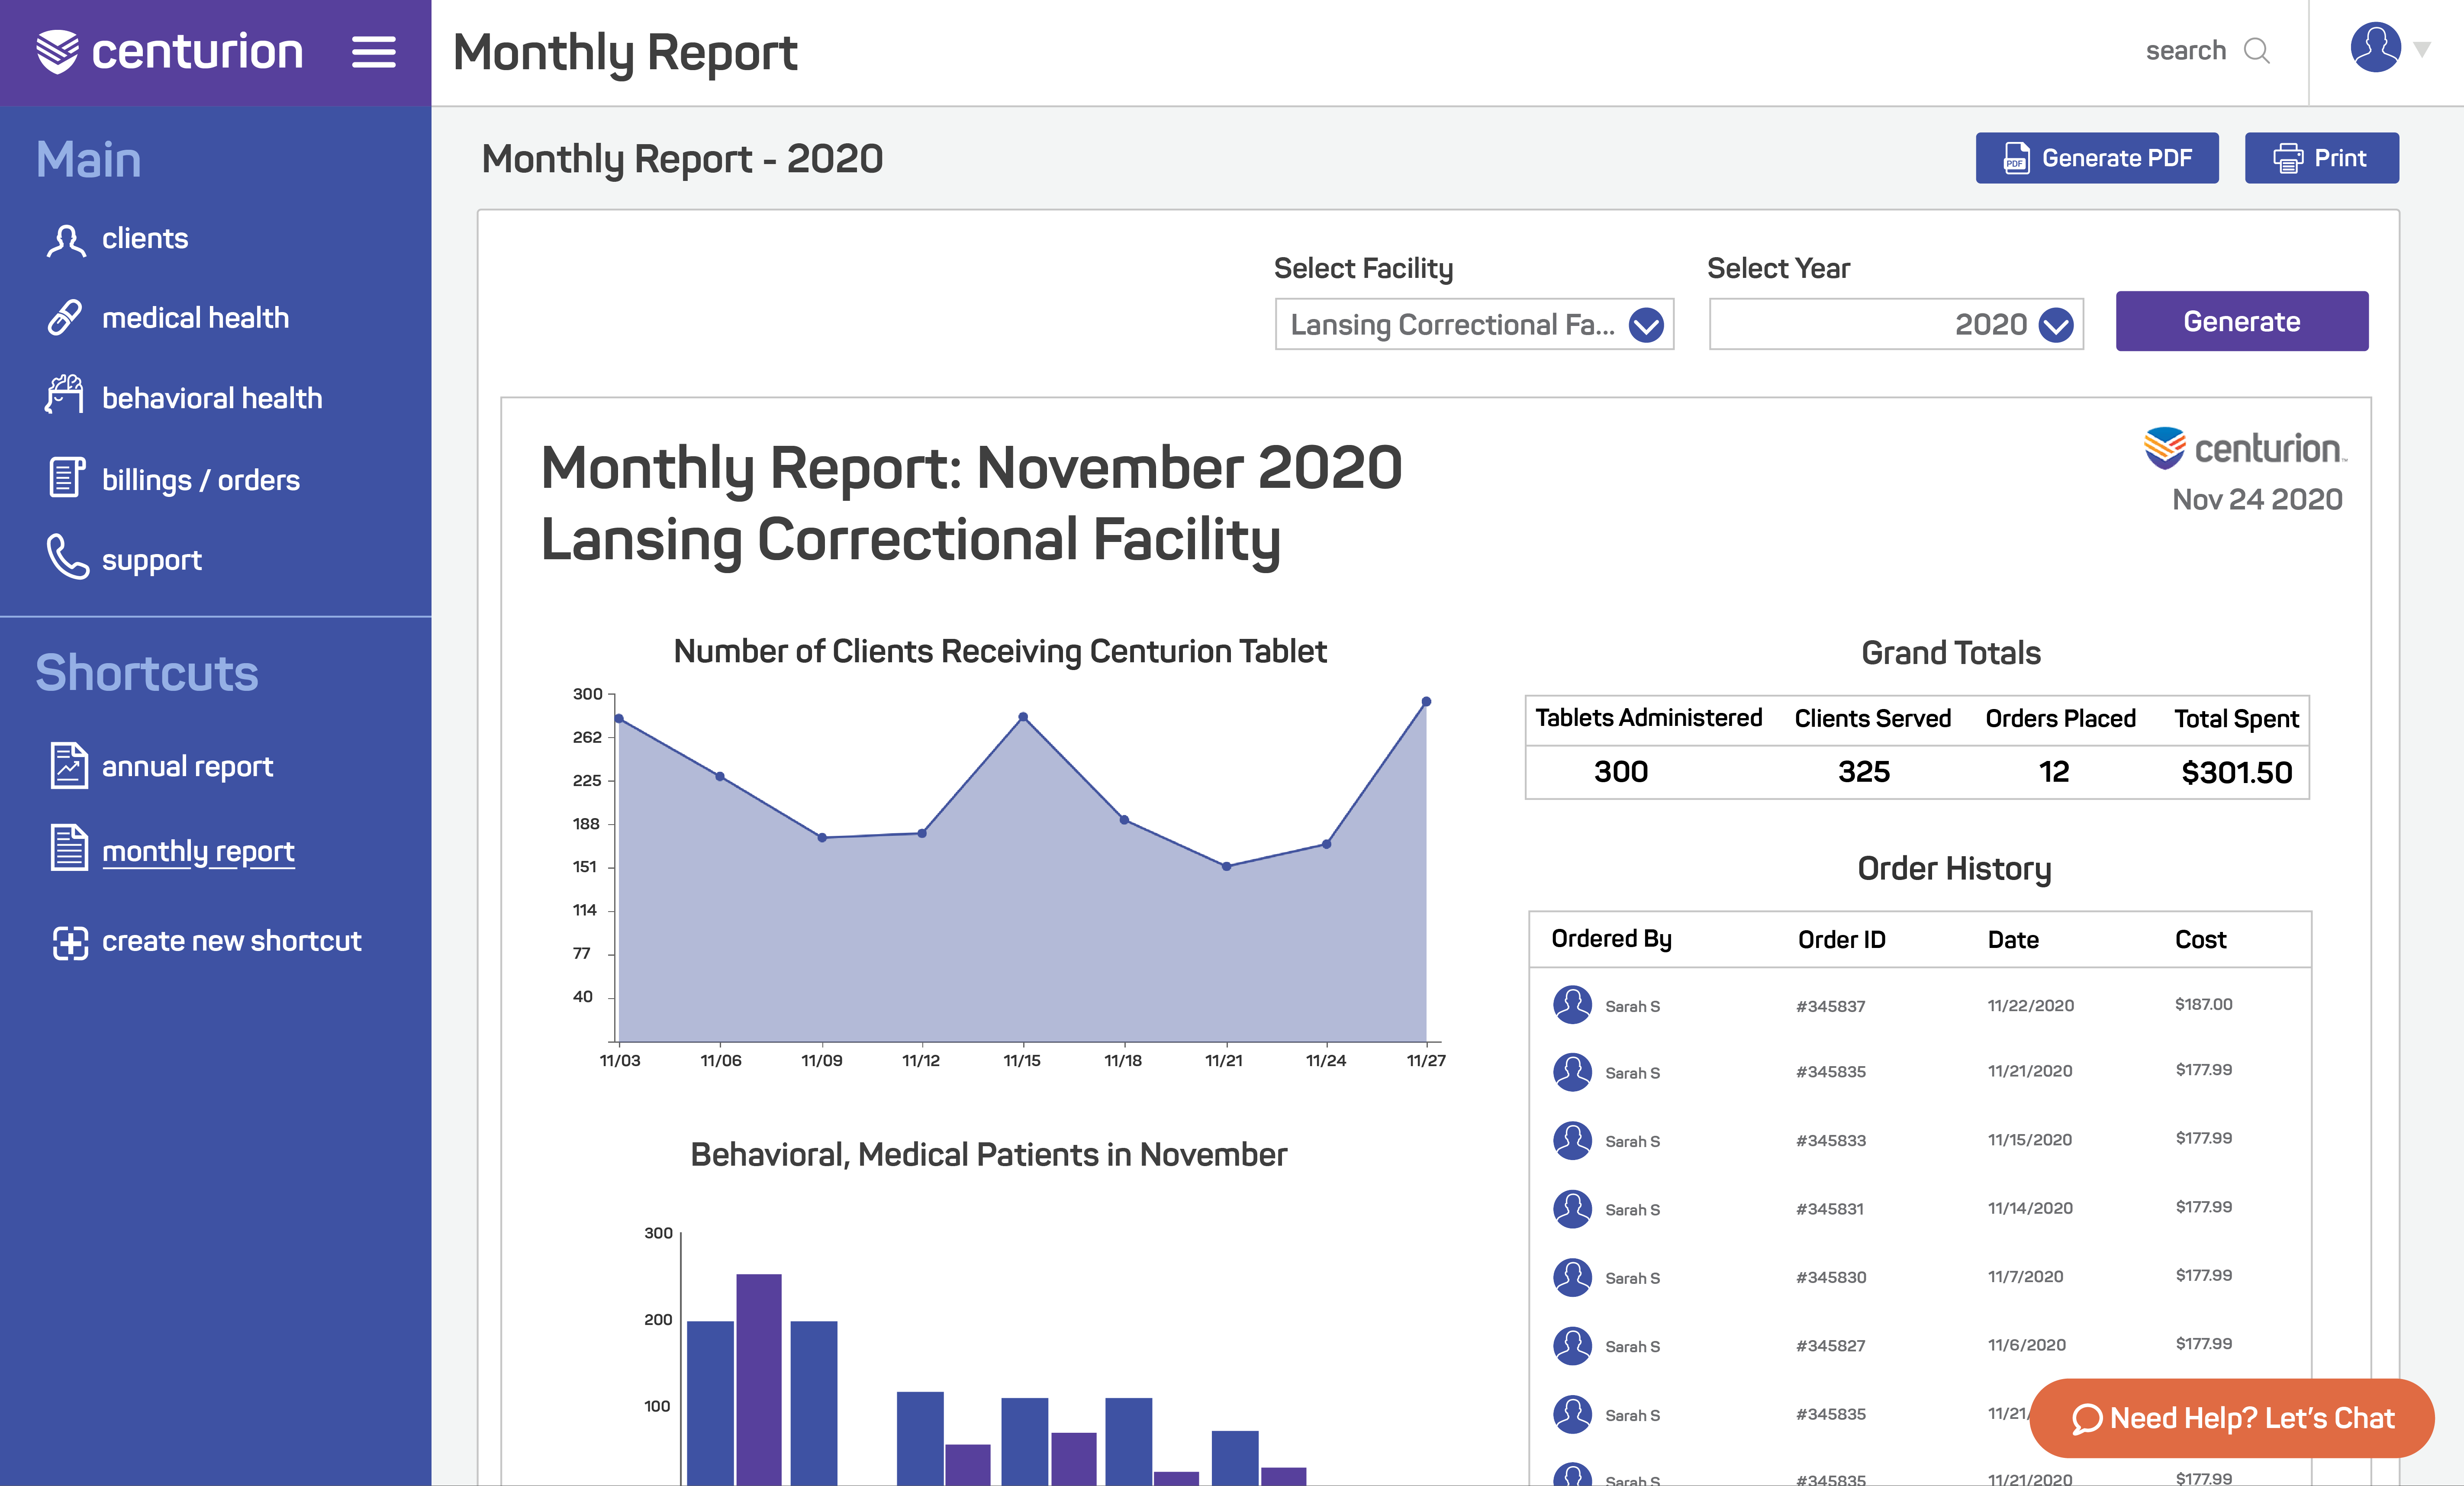This screenshot has height=1486, width=2464.
Task: Click Sarah S avatar for order #345827
Action: [1572, 1346]
